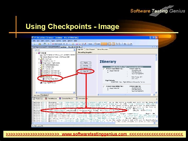Select the Service: Image Check step

pyautogui.click(x=51, y=79)
